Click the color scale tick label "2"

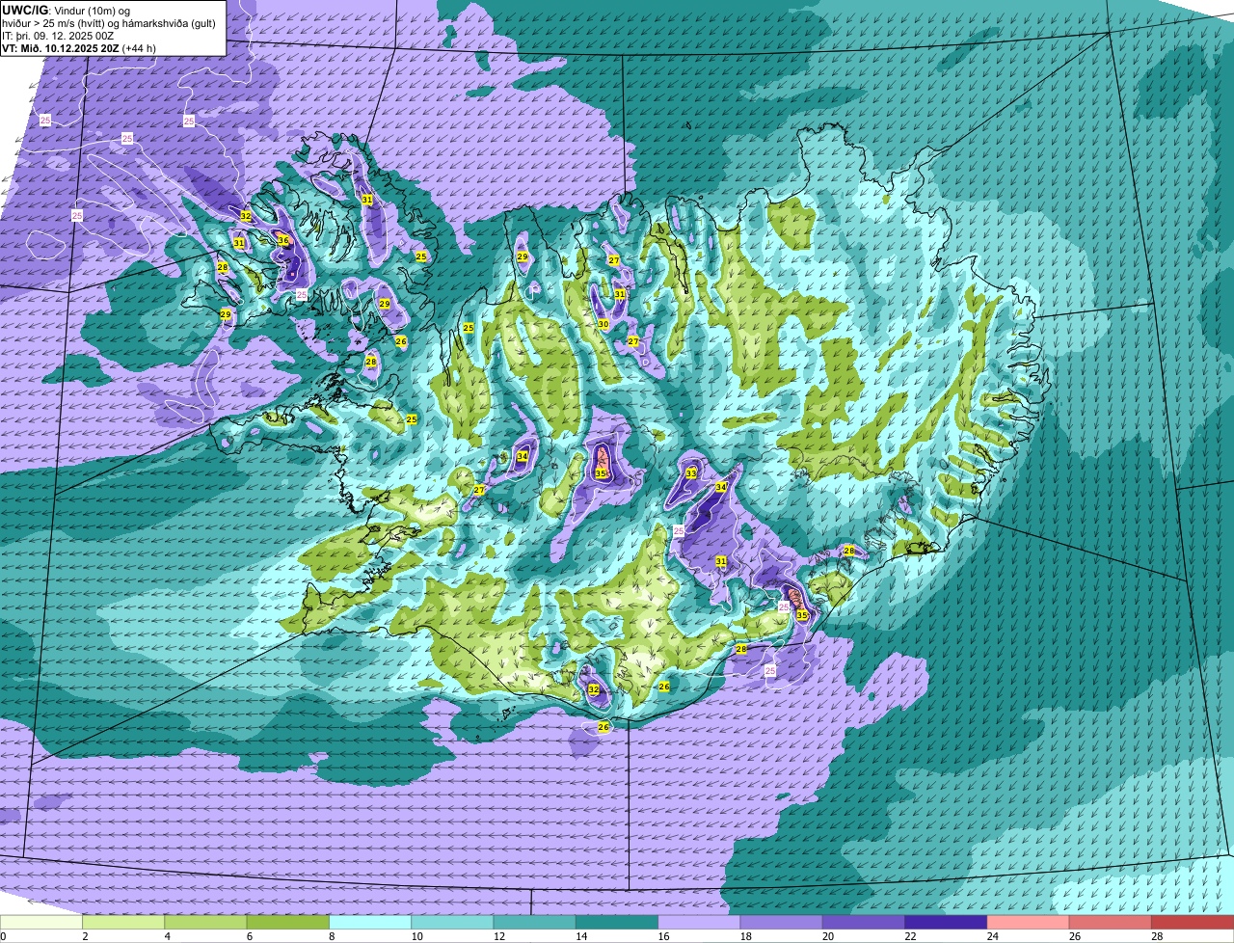85,936
